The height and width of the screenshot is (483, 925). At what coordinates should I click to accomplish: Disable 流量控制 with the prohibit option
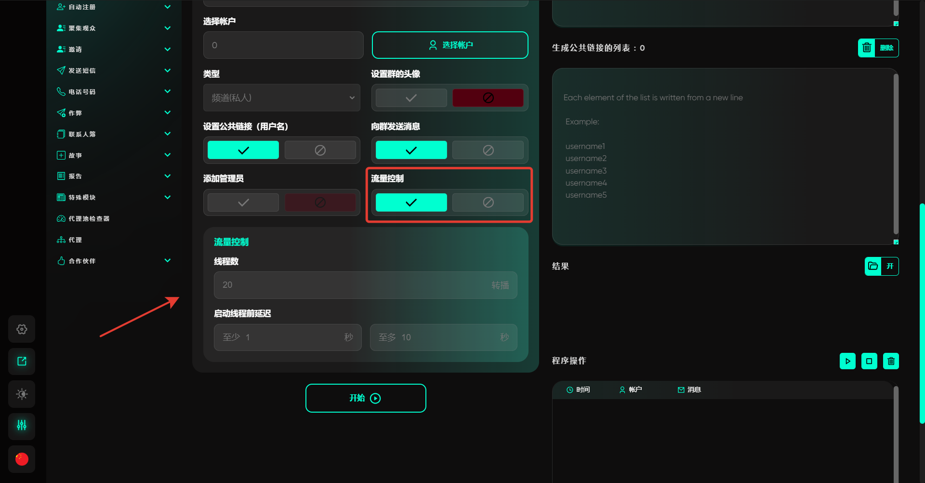pyautogui.click(x=488, y=202)
